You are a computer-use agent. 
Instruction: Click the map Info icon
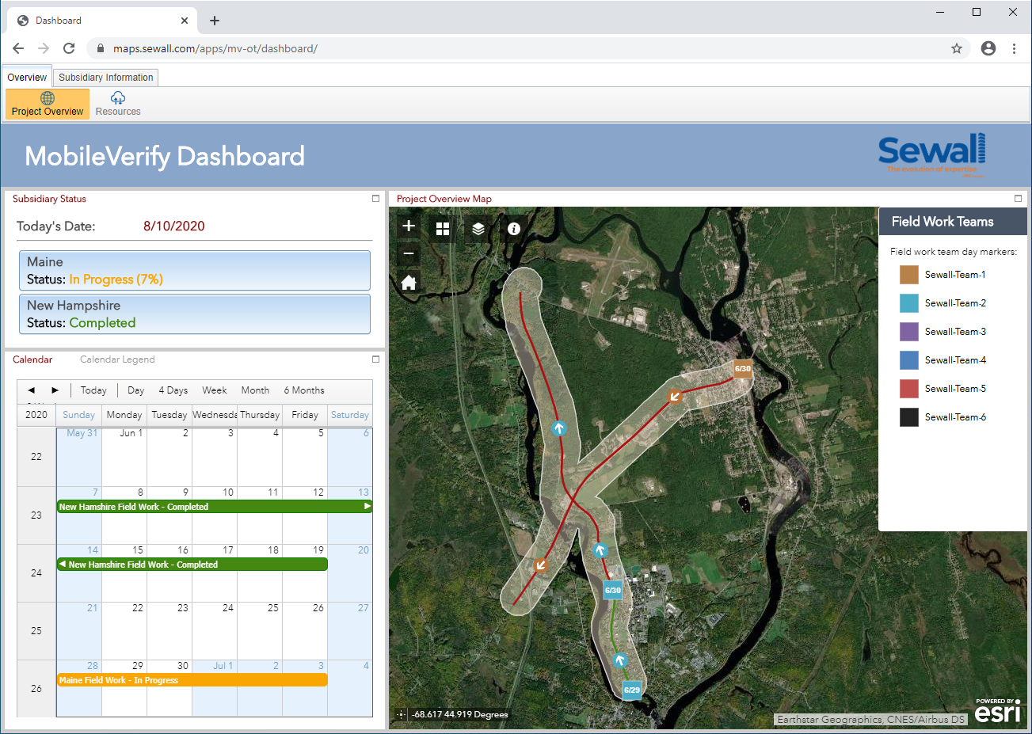[513, 228]
